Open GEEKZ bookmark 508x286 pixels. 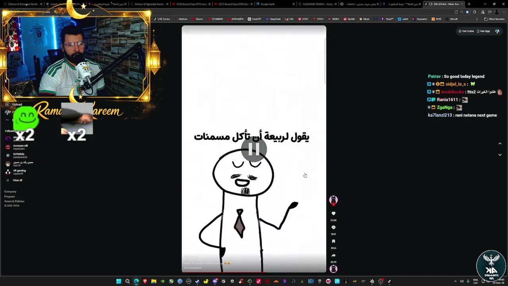tap(333, 19)
